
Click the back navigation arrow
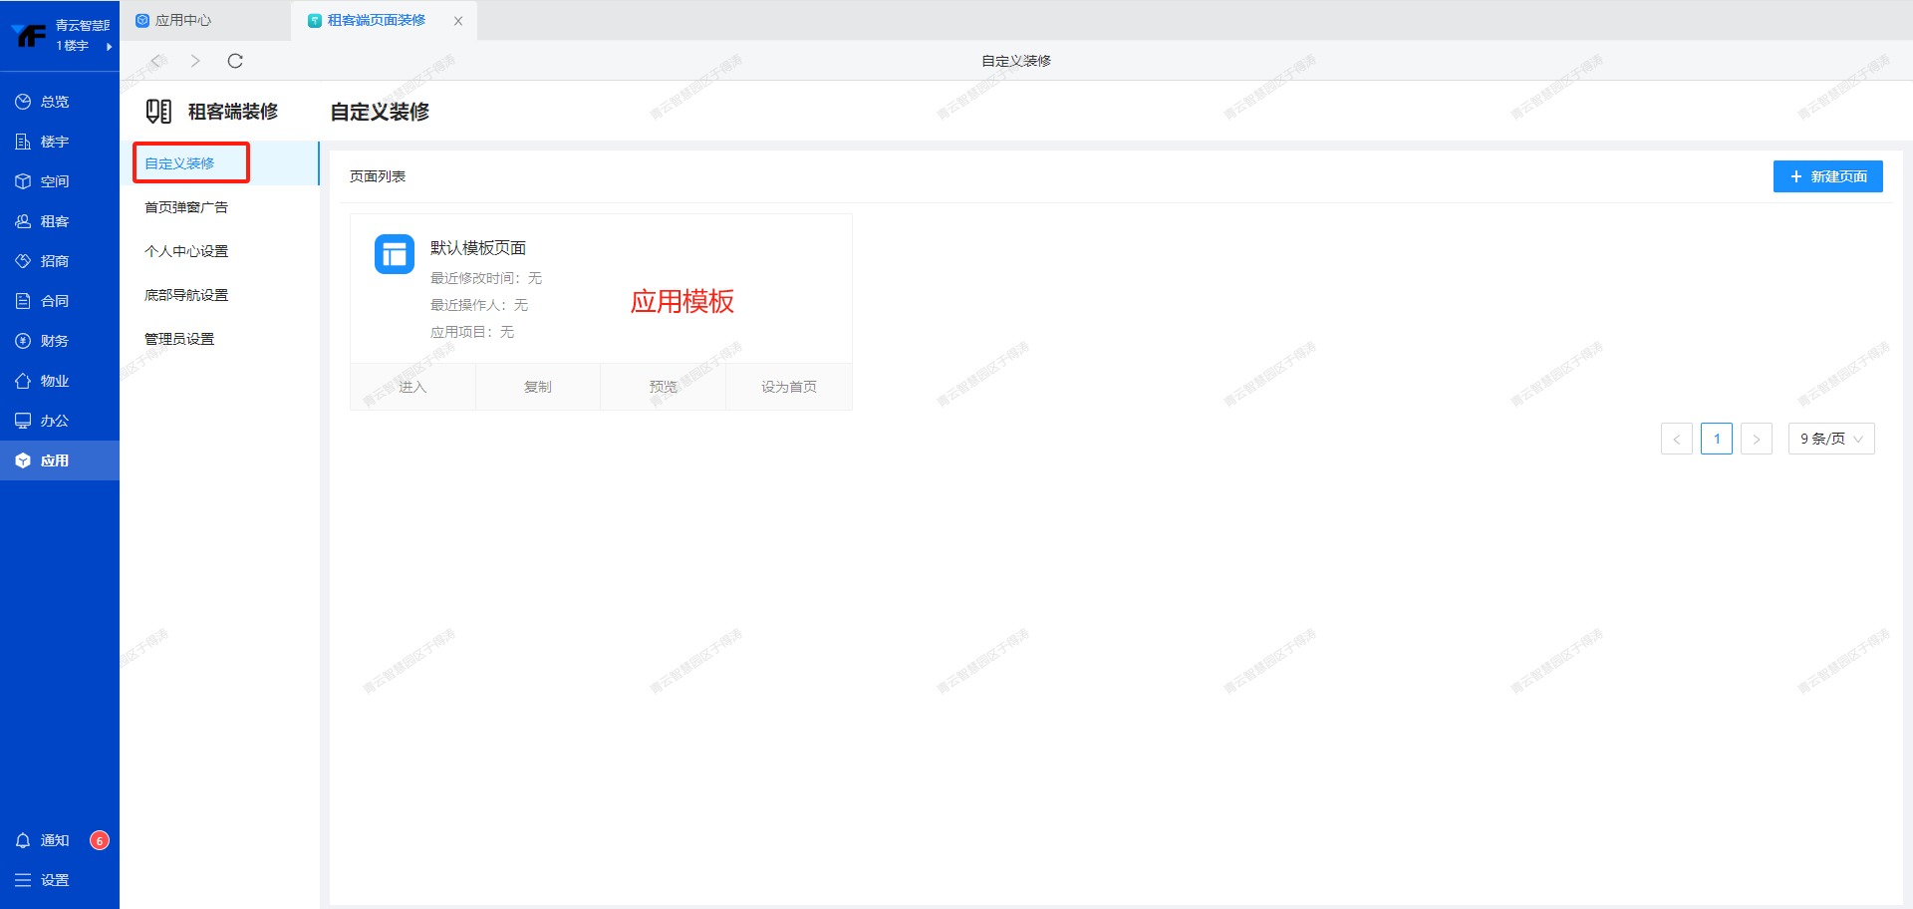(x=155, y=61)
